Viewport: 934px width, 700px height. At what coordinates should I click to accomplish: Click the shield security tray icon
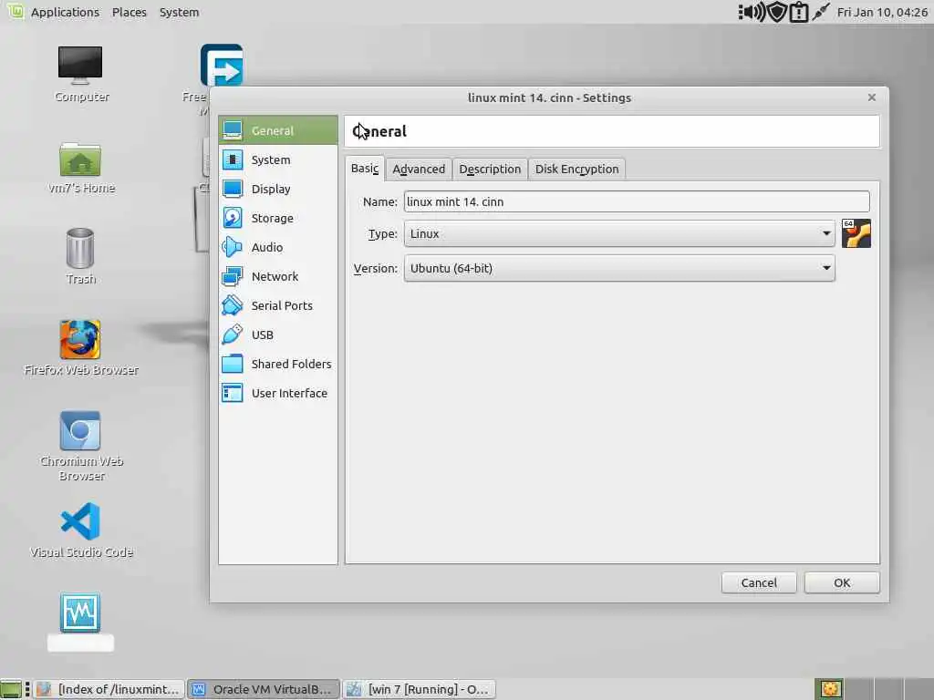coord(777,12)
